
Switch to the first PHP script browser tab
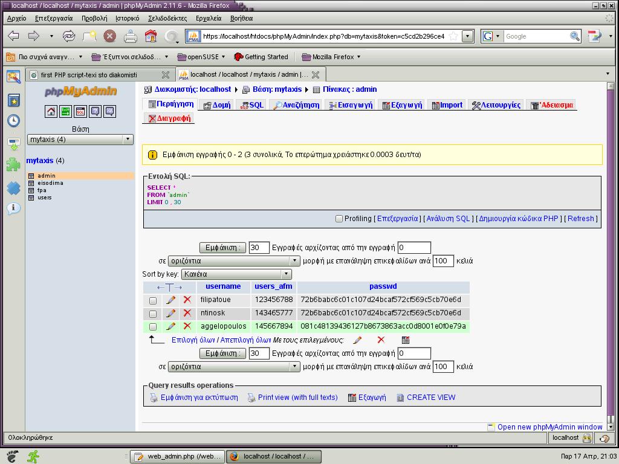100,74
